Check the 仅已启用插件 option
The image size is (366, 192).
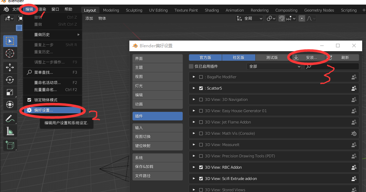[191, 67]
